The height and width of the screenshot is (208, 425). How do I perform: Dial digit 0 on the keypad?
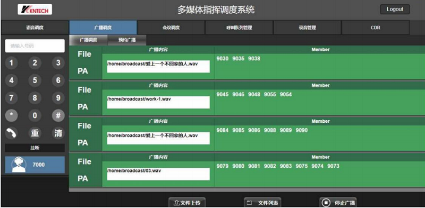35,115
